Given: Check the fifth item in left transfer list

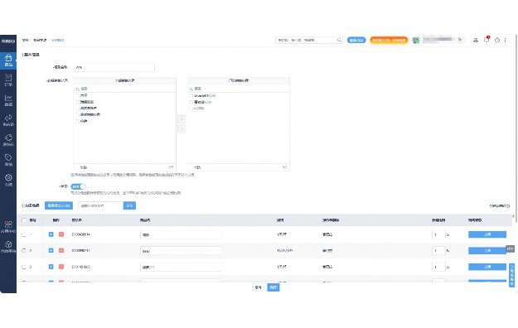Looking at the screenshot, I should 77,121.
